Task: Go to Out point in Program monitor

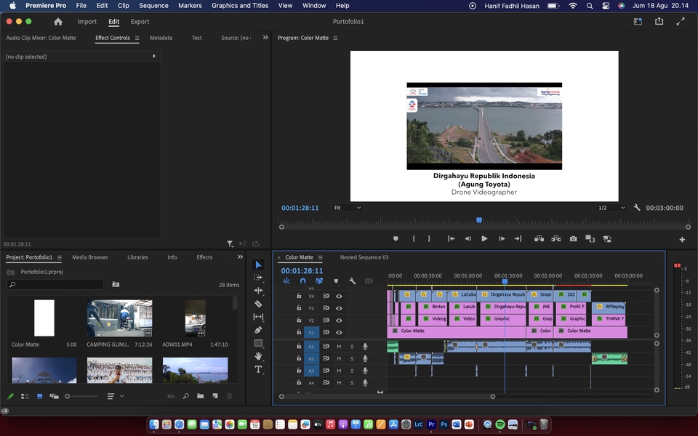Action: (x=518, y=239)
